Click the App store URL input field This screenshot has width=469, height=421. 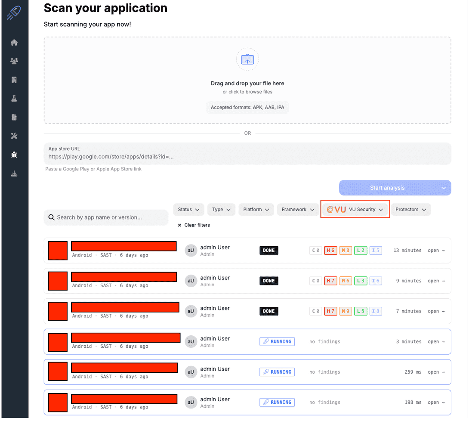pos(247,154)
